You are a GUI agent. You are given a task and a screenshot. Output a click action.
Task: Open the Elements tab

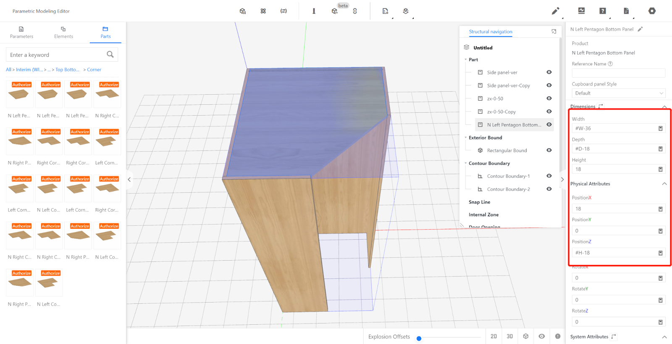pos(63,32)
